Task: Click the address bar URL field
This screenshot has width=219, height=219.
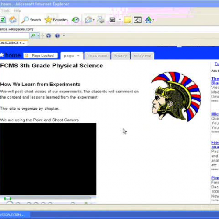Action: click(109, 29)
